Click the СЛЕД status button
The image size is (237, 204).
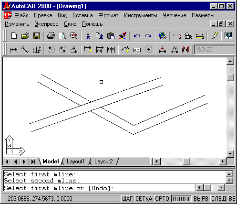pyautogui.click(x=218, y=199)
